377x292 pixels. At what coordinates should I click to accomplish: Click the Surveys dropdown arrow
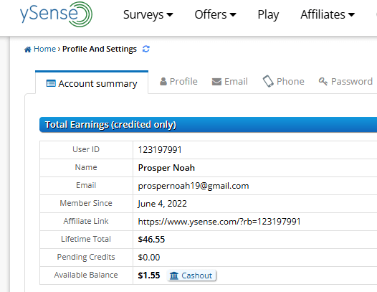170,15
